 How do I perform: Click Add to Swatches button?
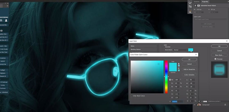click(189, 69)
